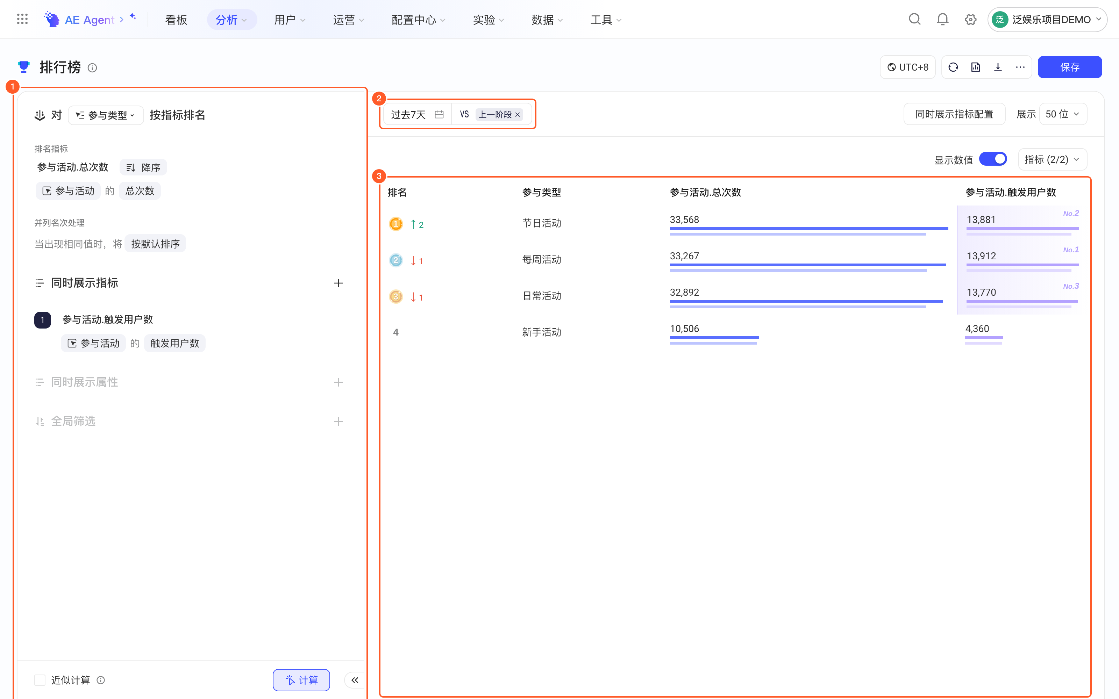Open the app grid launcher icon
This screenshot has width=1119, height=699.
tap(22, 20)
